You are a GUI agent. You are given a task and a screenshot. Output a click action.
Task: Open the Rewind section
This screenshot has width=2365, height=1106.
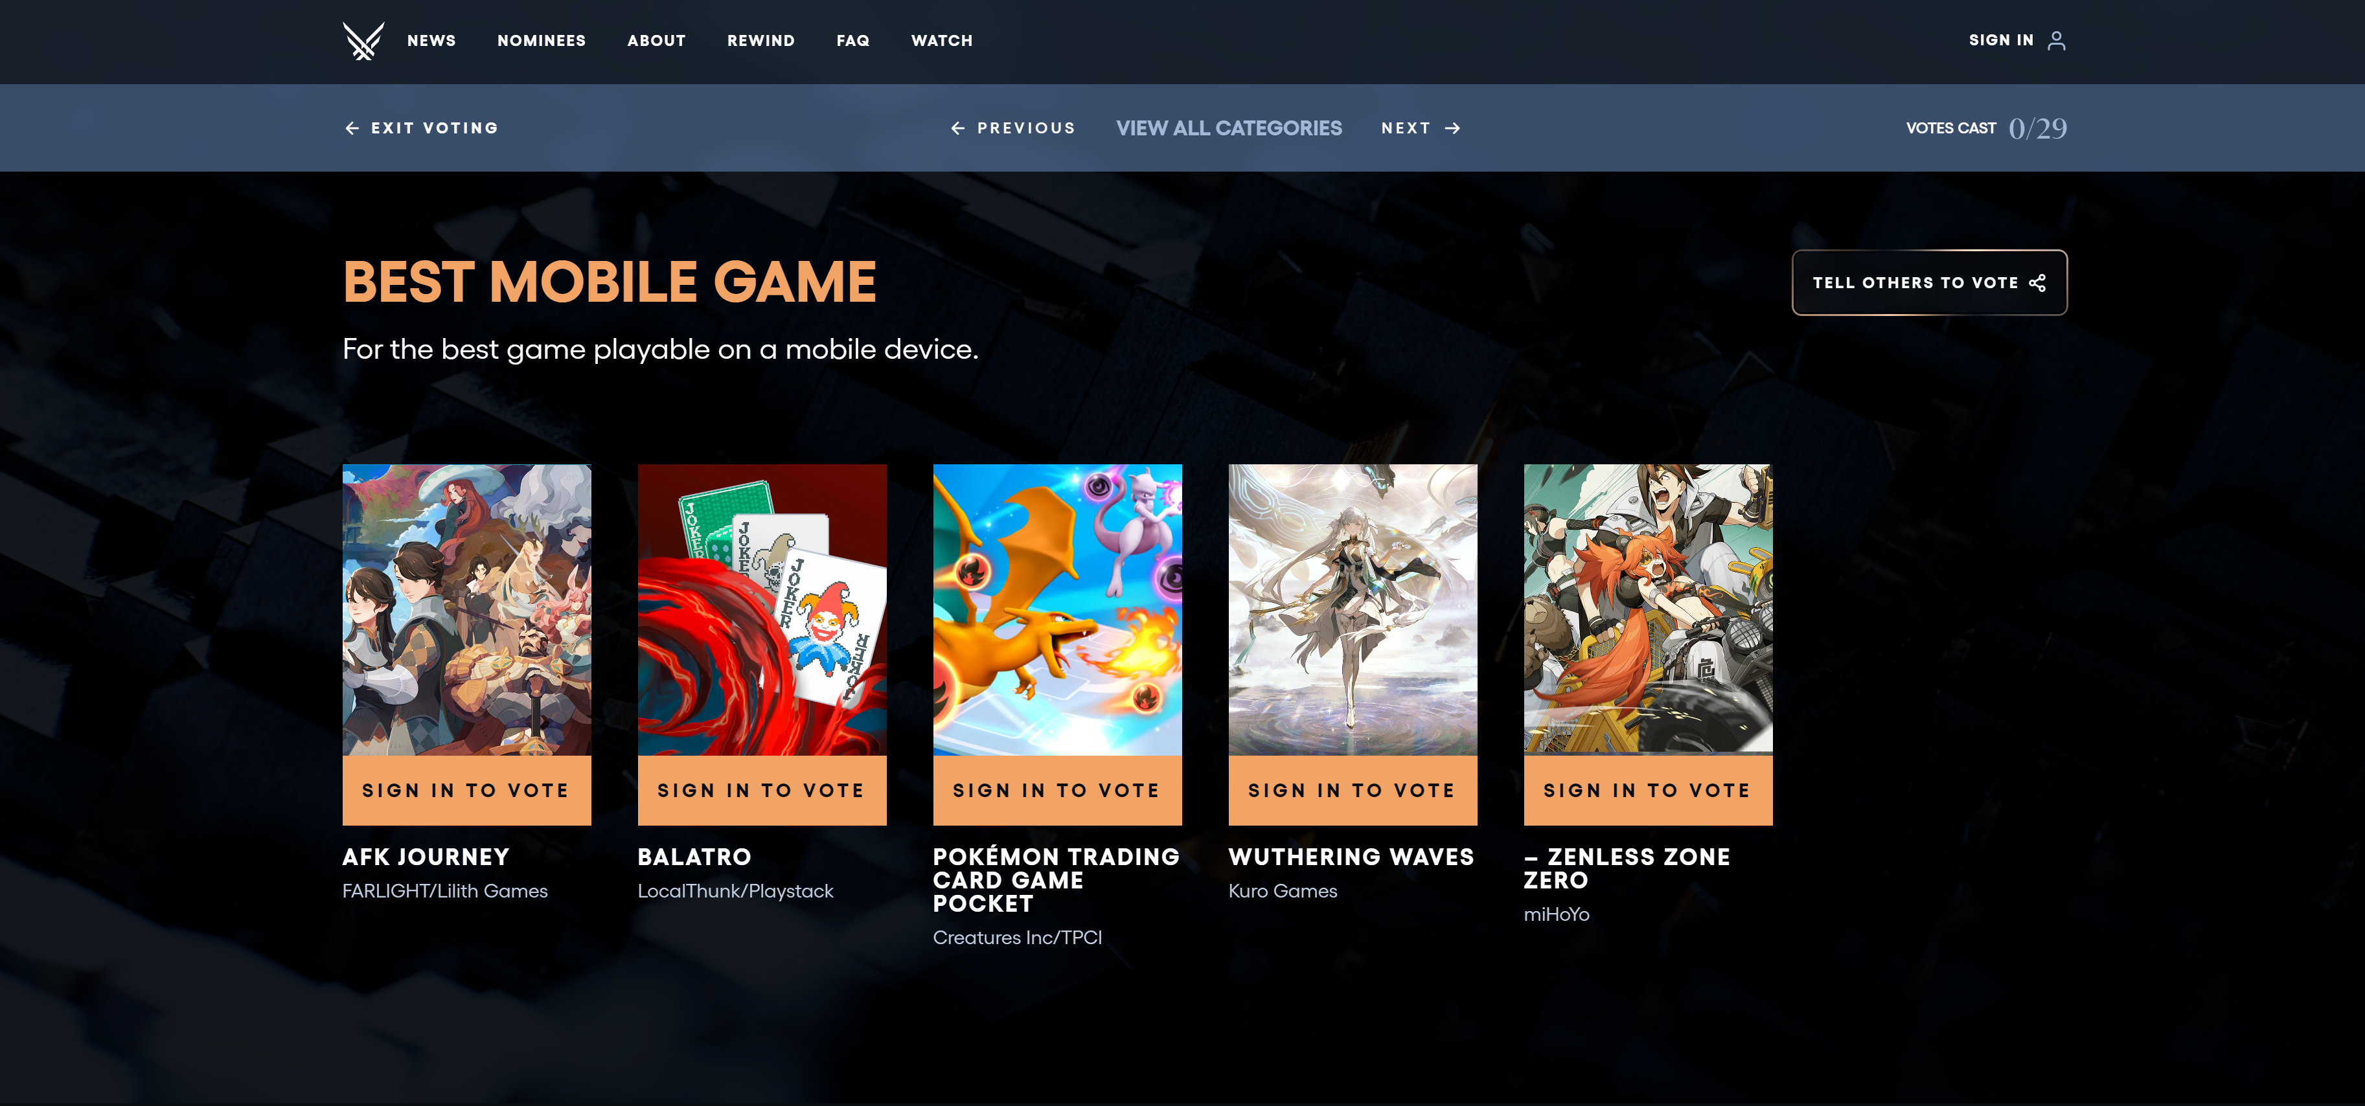pos(760,40)
